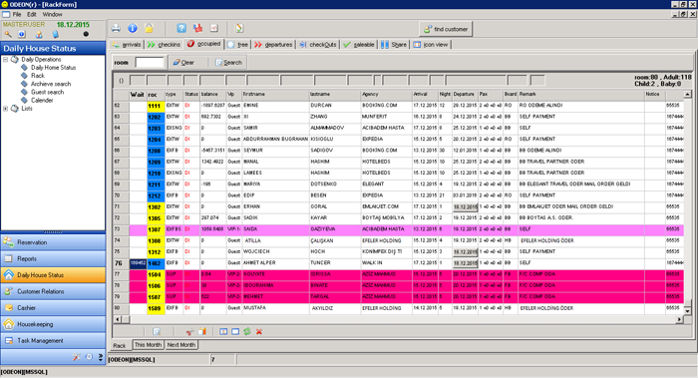Click the plain blue window icon at bottom
698x378 pixels.
pos(235,331)
